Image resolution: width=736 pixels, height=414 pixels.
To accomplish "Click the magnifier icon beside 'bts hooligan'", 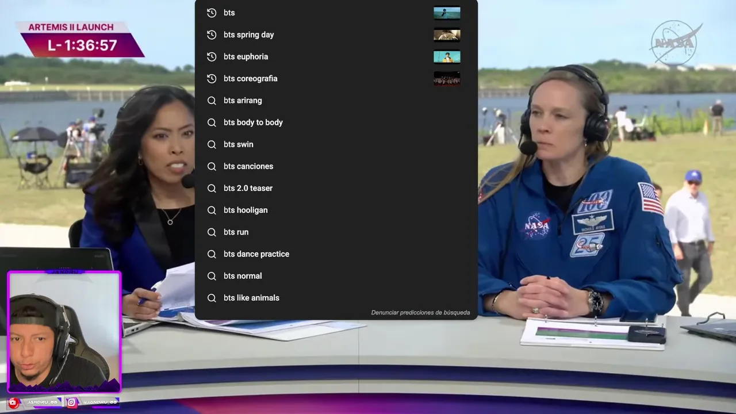I will (x=212, y=210).
